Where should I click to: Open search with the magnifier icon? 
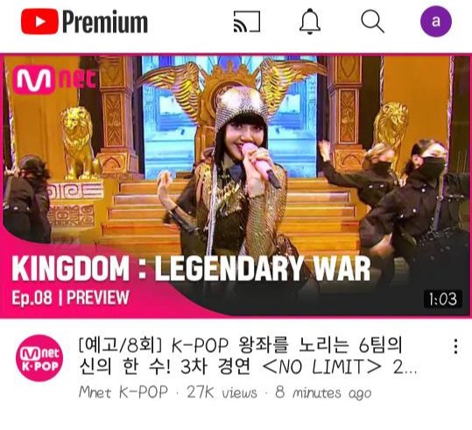[372, 21]
